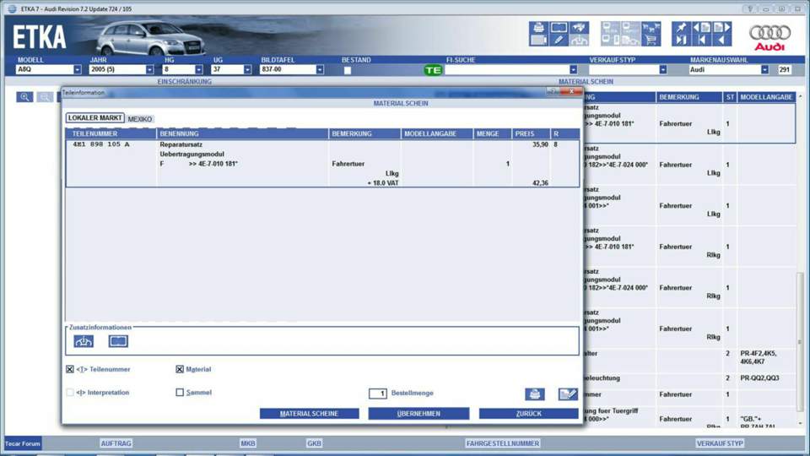Click the book icon under Zusatzinformationen
The width and height of the screenshot is (810, 456).
point(118,341)
